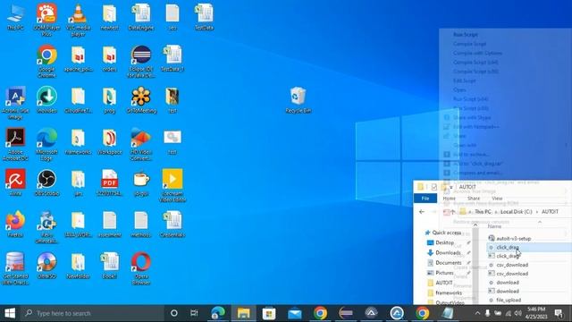The width and height of the screenshot is (572, 322).
Task: Open the notification center icon
Action: coord(559,313)
